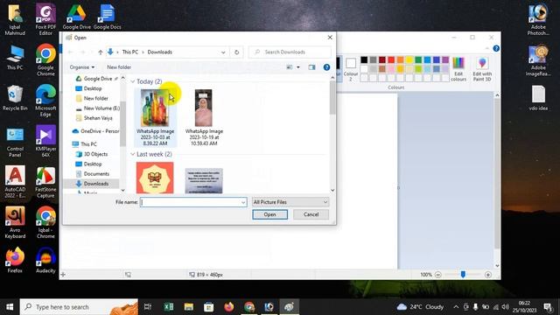Open notification center icon
This screenshot has height=315, width=560.
click(x=548, y=307)
